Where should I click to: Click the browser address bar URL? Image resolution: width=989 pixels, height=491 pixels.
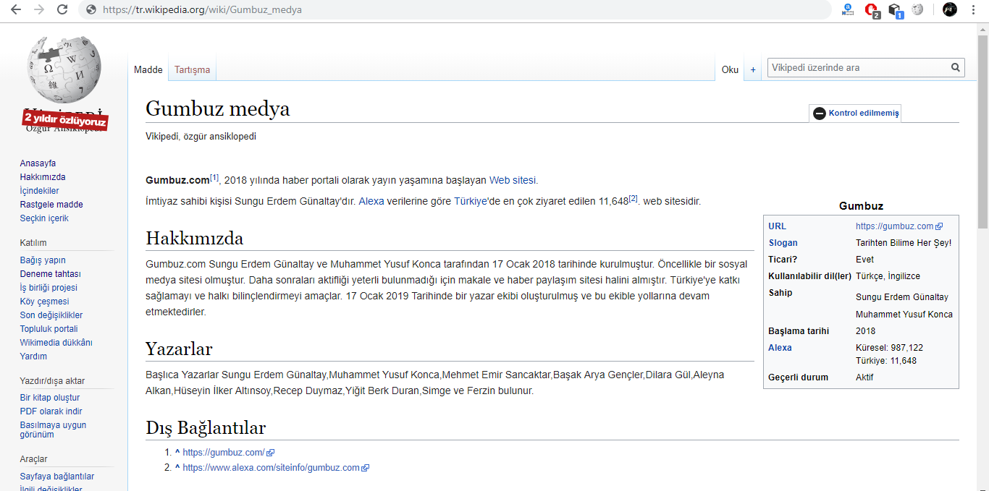pyautogui.click(x=203, y=10)
